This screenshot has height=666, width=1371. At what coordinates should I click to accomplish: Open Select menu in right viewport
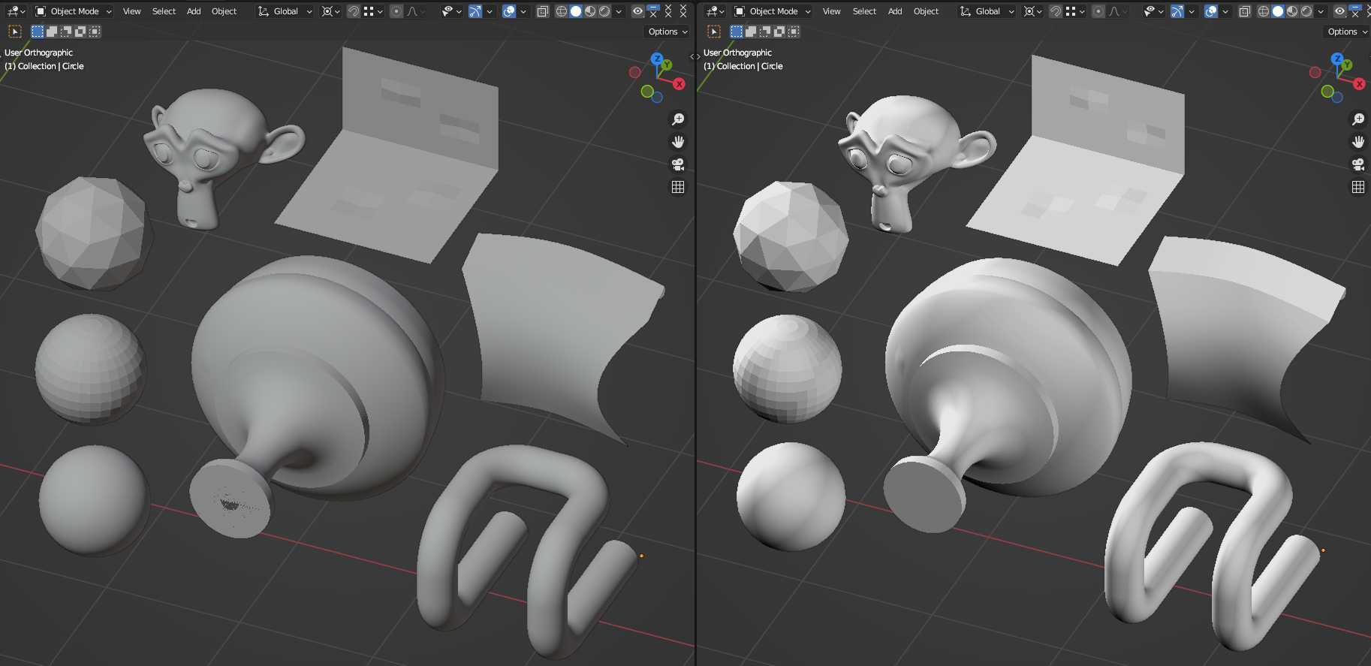point(864,11)
